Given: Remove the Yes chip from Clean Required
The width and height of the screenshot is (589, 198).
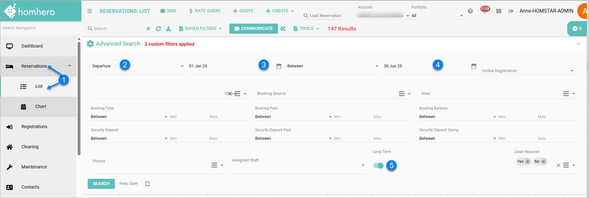Looking at the screenshot, I should [x=527, y=161].
